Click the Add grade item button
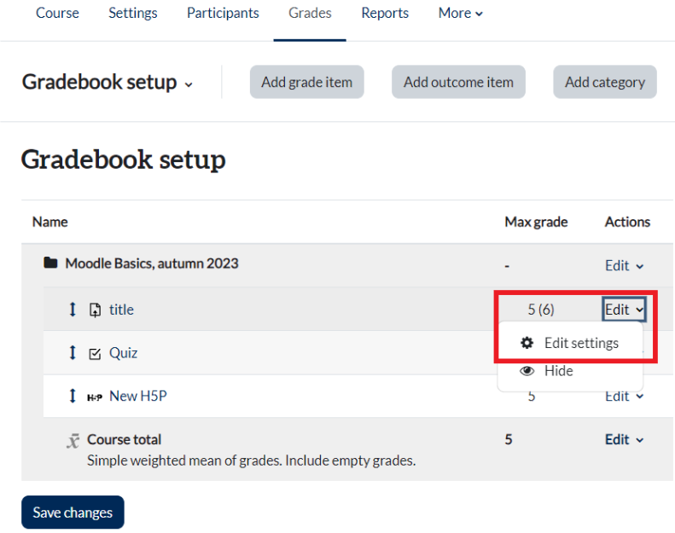Image resolution: width=675 pixels, height=533 pixels. pos(307,82)
